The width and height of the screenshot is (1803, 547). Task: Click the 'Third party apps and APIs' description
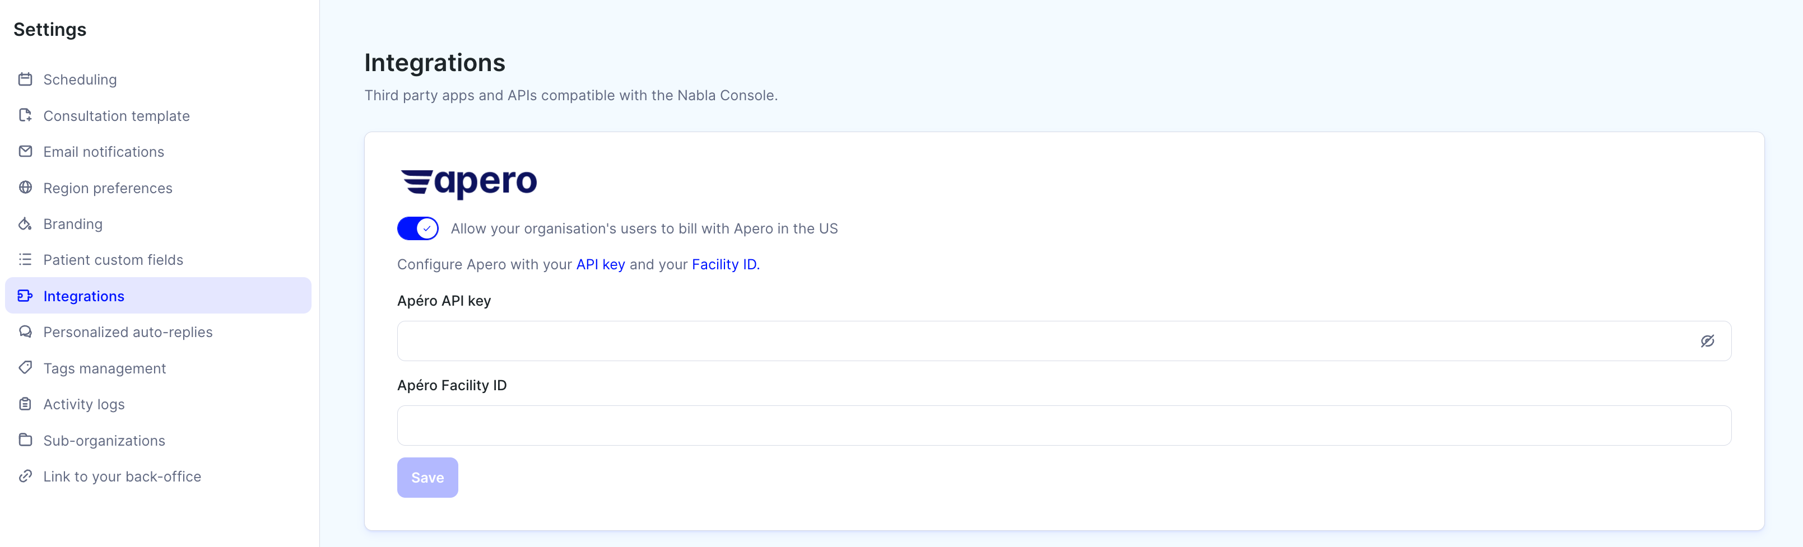pyautogui.click(x=571, y=96)
